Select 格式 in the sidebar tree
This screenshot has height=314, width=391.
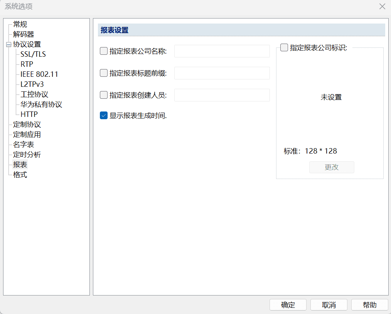20,175
